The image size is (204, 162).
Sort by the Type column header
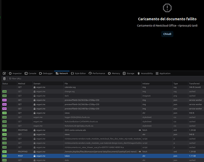pos(180,84)
